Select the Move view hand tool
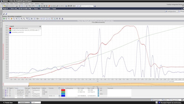This screenshot has width=184, height=104. coord(11,18)
